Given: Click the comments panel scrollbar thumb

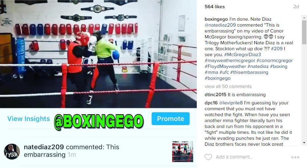Looking at the screenshot, I should (304, 32).
